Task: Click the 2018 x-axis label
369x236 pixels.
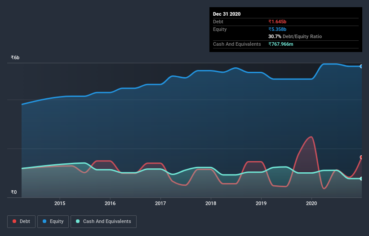Action: point(211,203)
